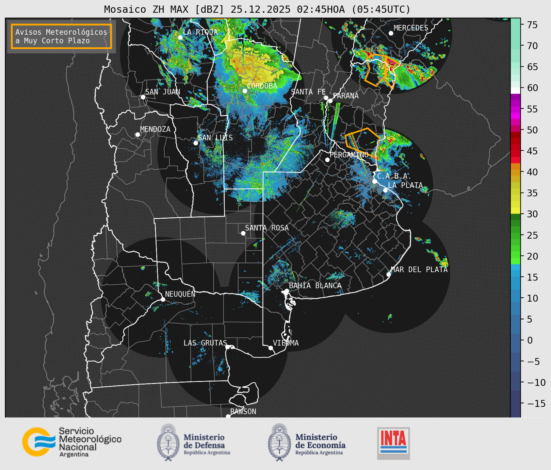This screenshot has width=551, height=470.
Task: Click the CÓRDOBA city marker dot
Action: click(245, 91)
